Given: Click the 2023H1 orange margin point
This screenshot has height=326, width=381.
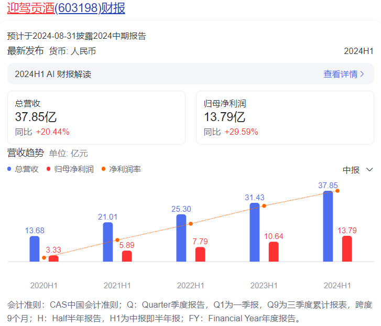Looking at the screenshot, I should 264,206.
